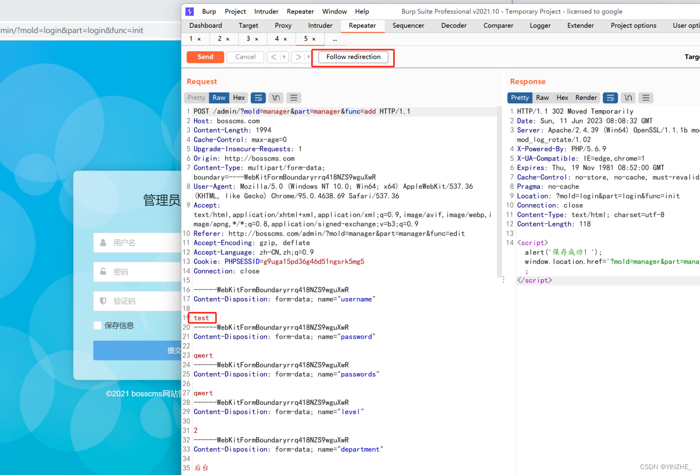Switch to the Dashboard tab
The width and height of the screenshot is (700, 475).
coord(205,26)
